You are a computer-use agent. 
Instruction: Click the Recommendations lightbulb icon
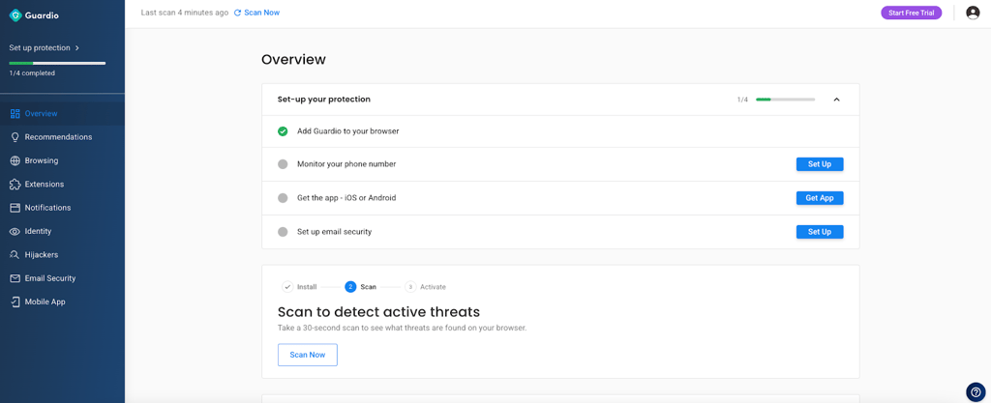(x=15, y=137)
